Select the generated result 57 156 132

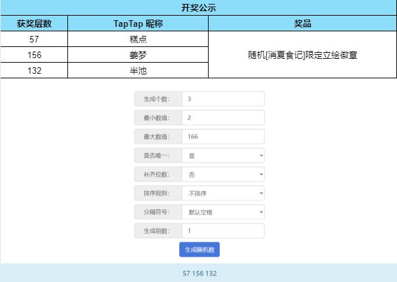pos(199,274)
